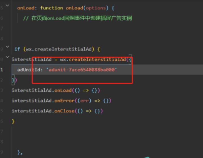Click the closing '})' below the adUnitId line
203x158 pixels.
click(x=14, y=80)
